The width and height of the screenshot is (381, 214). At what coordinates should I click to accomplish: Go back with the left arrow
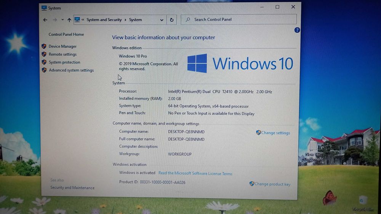(45, 20)
